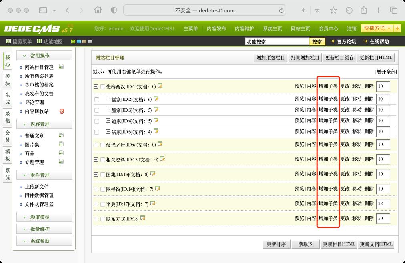This screenshot has width=405, height=263.
Task: Check the box for 图书馆
Action: point(103,189)
